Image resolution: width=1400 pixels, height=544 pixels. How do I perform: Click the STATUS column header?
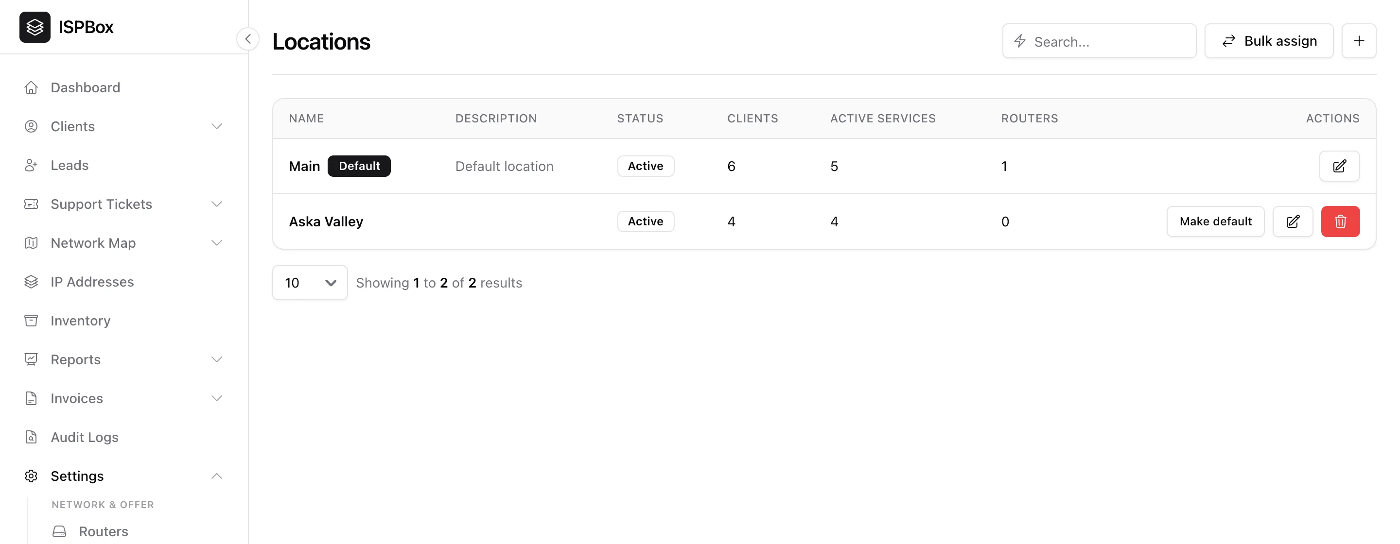[640, 119]
